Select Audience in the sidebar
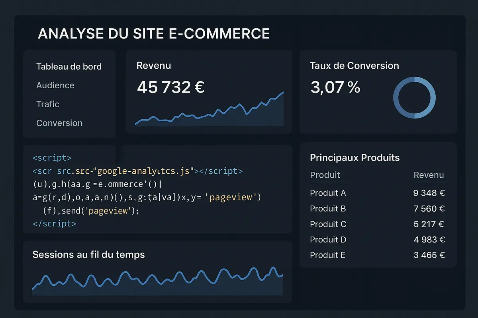Image resolution: width=478 pixels, height=318 pixels. point(55,85)
